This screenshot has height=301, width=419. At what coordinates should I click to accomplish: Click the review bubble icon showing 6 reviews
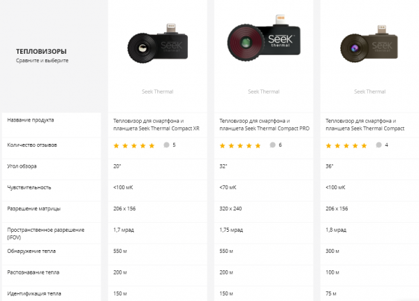point(272,145)
